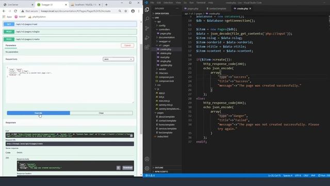
Task: Open delete.php in Explorer
Action: pyautogui.click(x=166, y=53)
